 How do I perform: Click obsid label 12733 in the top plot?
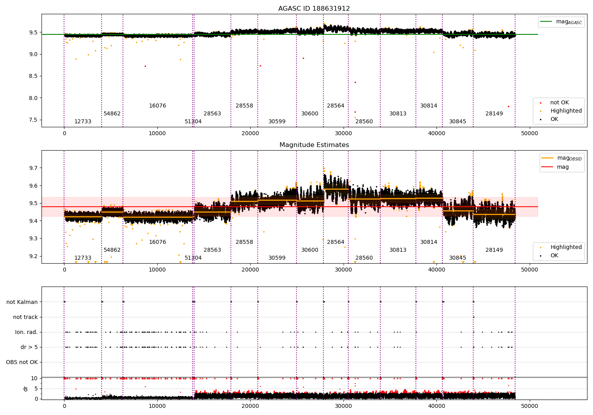pyautogui.click(x=83, y=122)
